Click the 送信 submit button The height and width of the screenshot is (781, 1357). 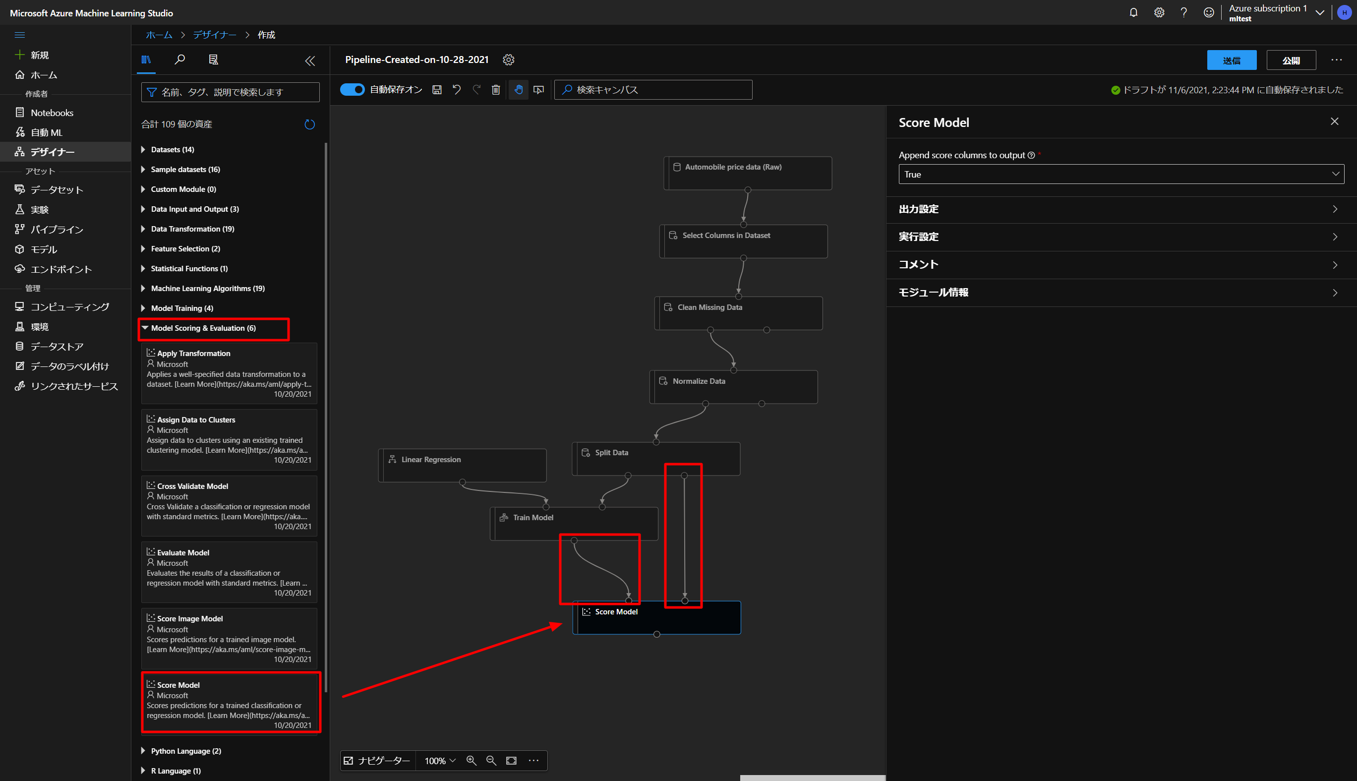[1231, 60]
